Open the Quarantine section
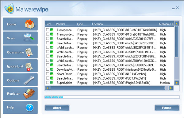Image resolution: width=184 pixels, height=118 pixels. [x=20, y=52]
